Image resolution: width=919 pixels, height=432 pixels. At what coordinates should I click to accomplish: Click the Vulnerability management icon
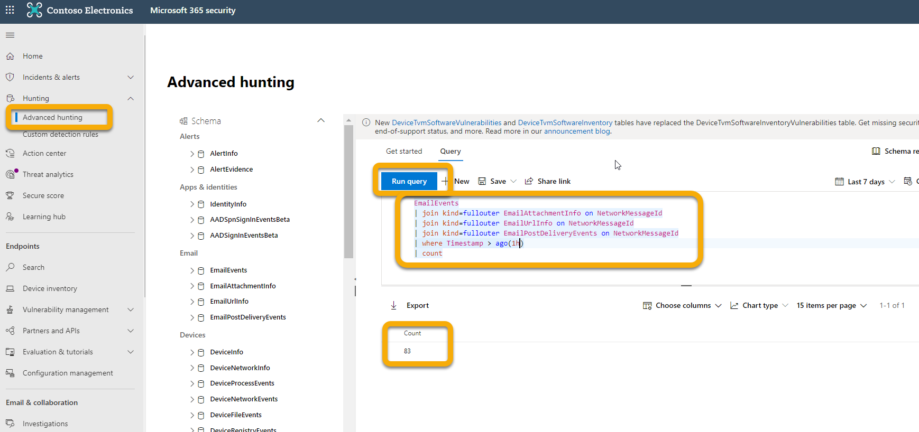tap(10, 309)
